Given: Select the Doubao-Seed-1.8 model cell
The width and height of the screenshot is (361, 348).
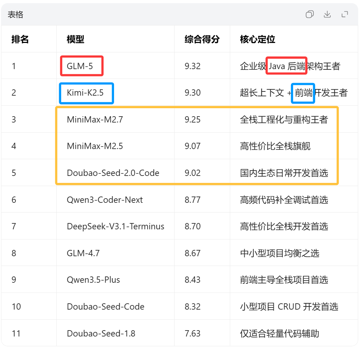Looking at the screenshot, I should (101, 333).
